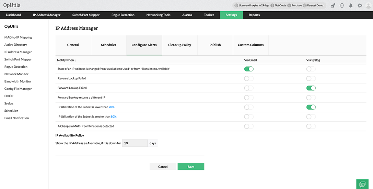Open the Networking Tools menu
Image resolution: width=373 pixels, height=189 pixels.
point(159,15)
